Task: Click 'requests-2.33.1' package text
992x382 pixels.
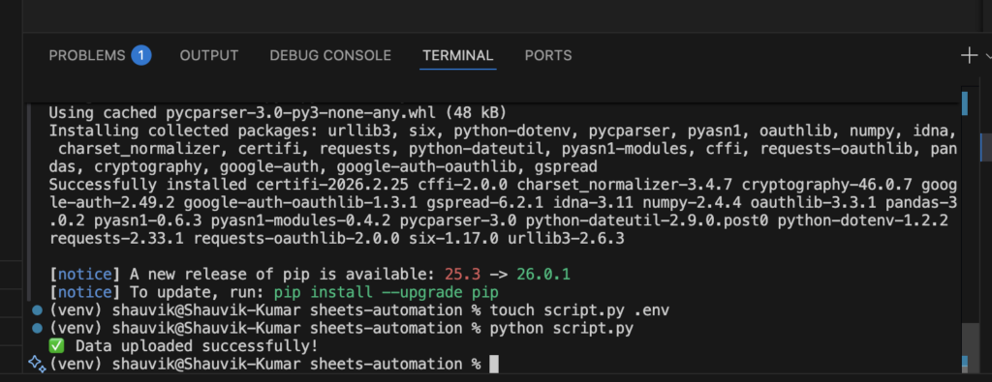Action: coord(116,239)
